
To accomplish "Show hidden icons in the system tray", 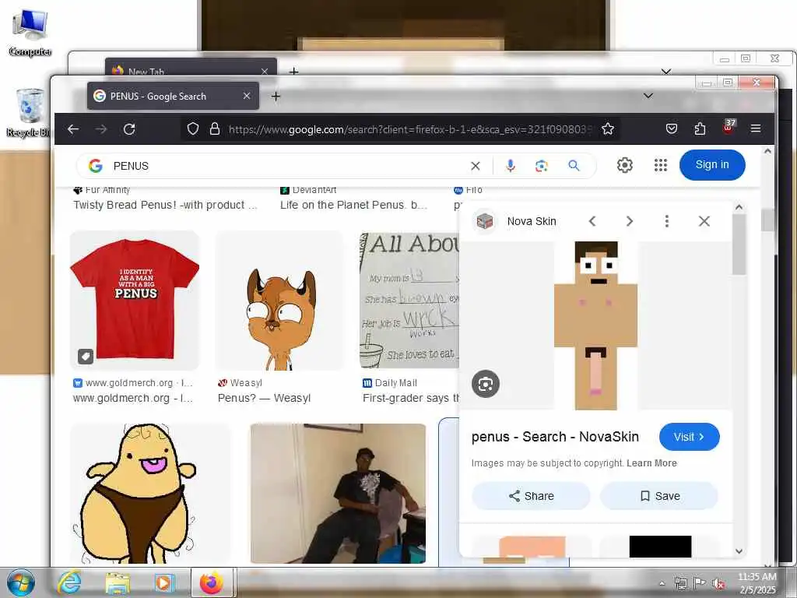I will coord(662,583).
